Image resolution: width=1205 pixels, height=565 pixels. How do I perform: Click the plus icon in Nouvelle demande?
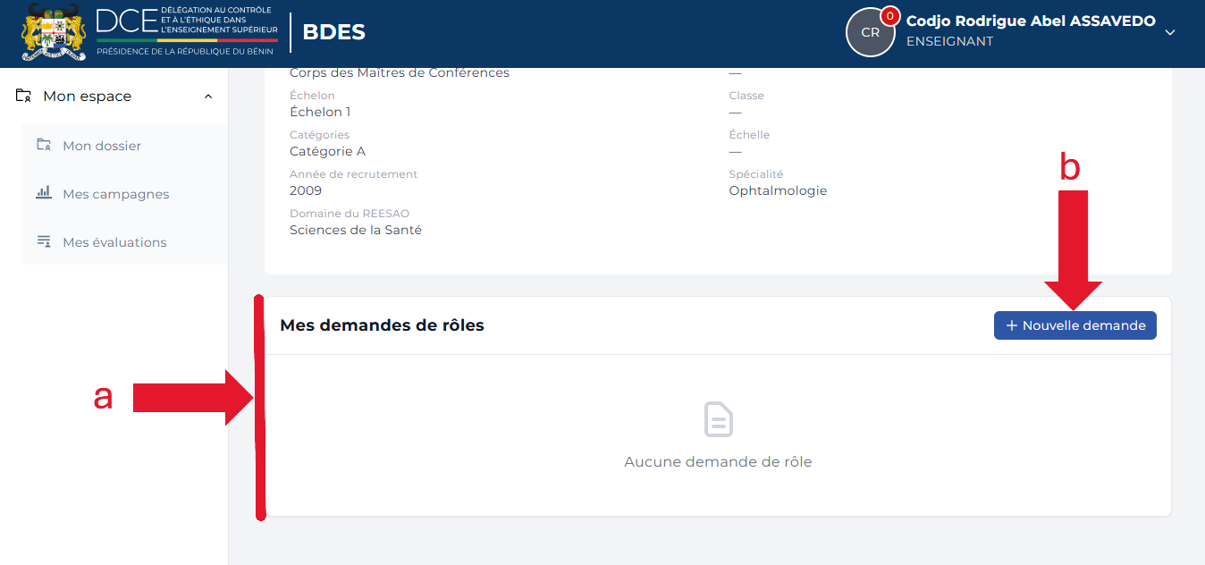1012,325
